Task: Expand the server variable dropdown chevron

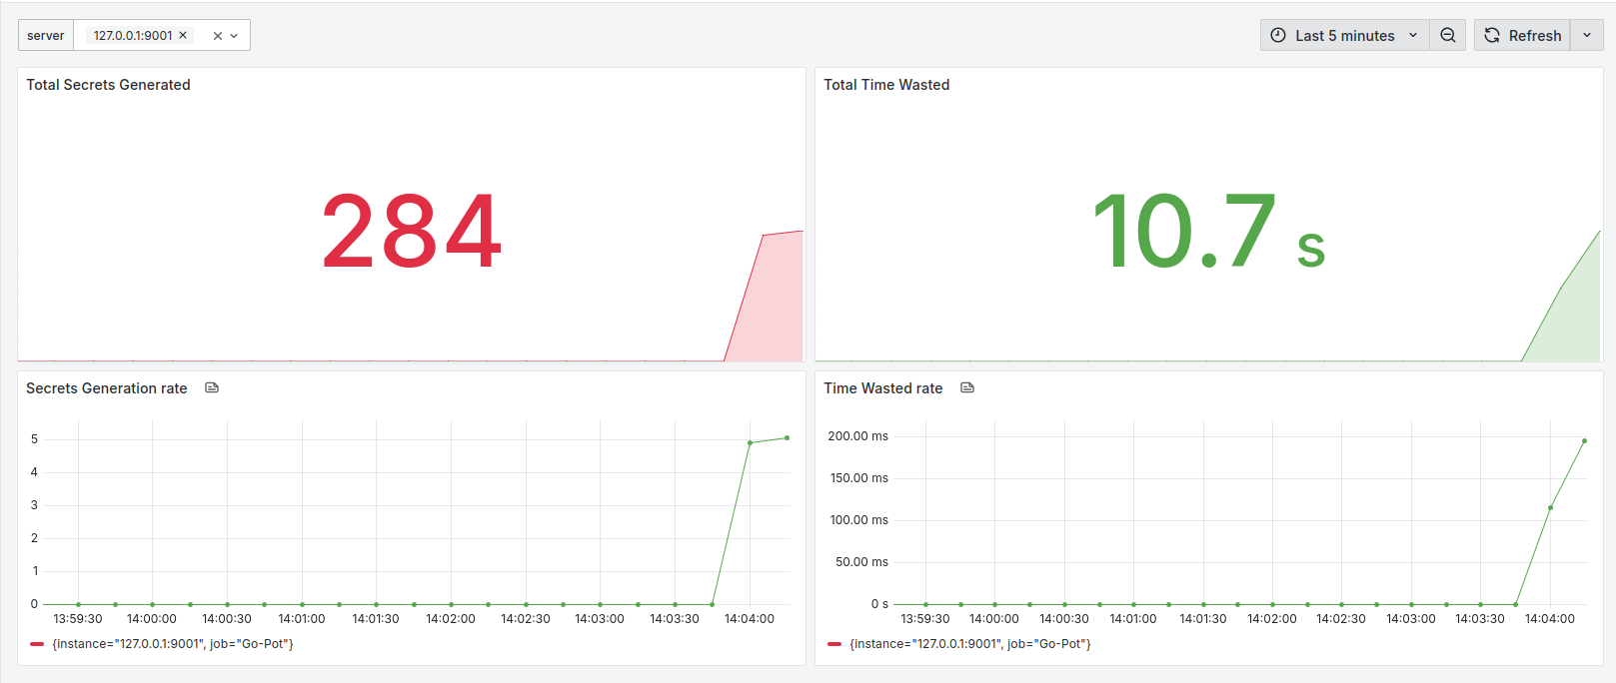Action: (x=234, y=35)
